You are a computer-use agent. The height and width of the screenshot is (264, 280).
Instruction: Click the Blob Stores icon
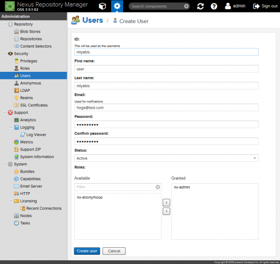click(16, 32)
